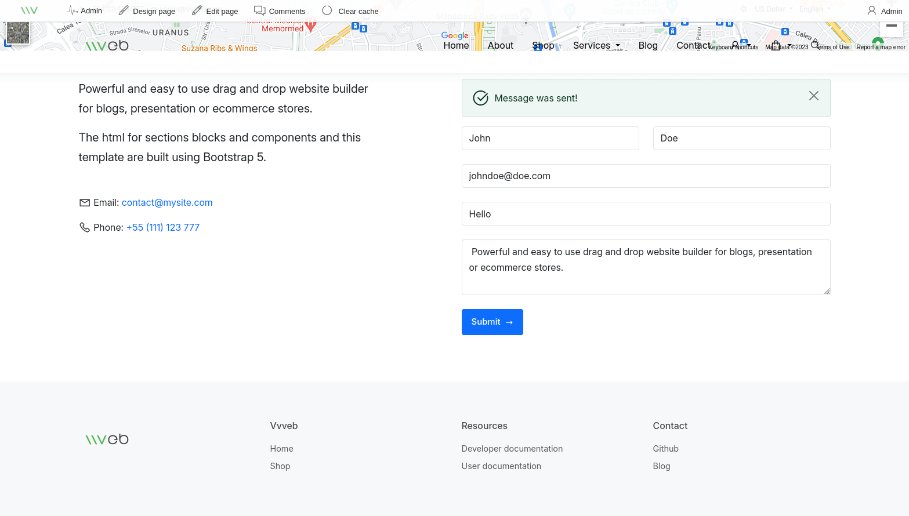The height and width of the screenshot is (516, 909).
Task: Click the phone number +55 (111) 123 777
Action: [x=163, y=227]
